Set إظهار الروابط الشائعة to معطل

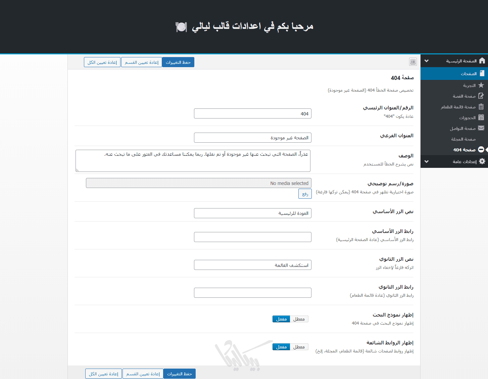click(299, 347)
